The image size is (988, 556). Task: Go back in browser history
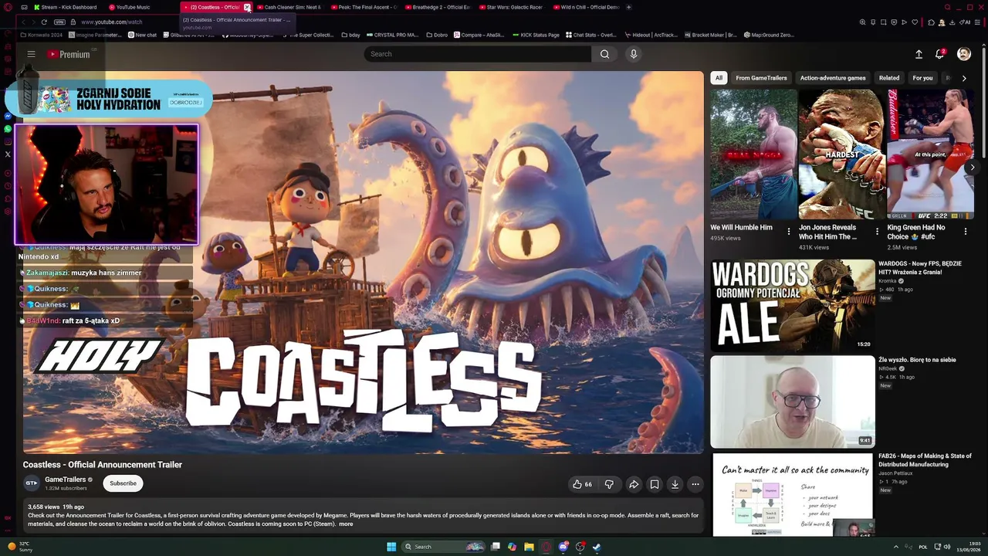click(x=23, y=22)
